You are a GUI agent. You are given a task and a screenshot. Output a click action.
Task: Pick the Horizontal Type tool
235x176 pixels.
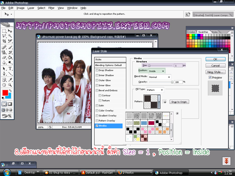click(10, 68)
